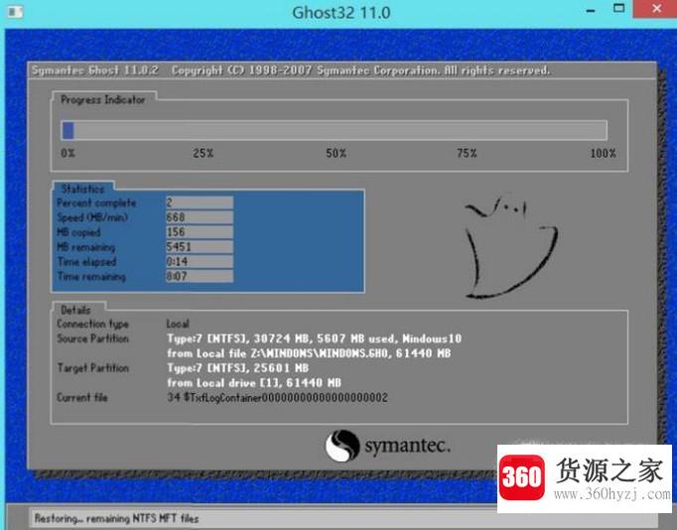The width and height of the screenshot is (677, 530).
Task: Click the 75% progress marker
Action: click(x=467, y=153)
